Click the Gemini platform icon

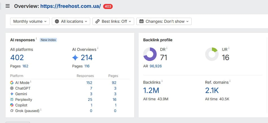(x=12, y=94)
